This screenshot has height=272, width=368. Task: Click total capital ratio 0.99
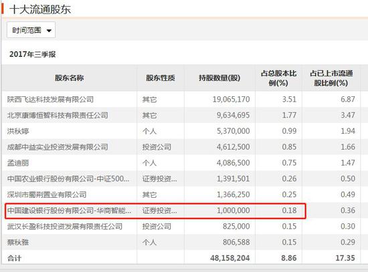coord(289,131)
